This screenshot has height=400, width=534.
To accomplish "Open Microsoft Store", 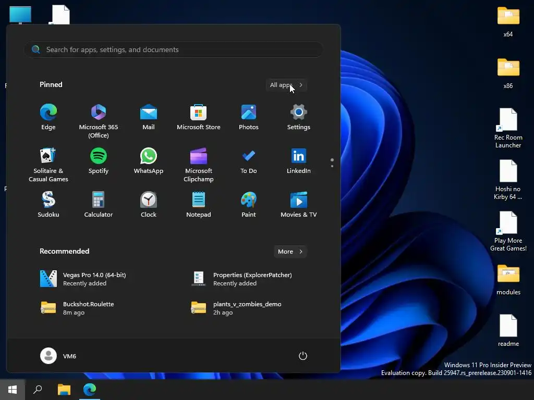I will tap(199, 117).
